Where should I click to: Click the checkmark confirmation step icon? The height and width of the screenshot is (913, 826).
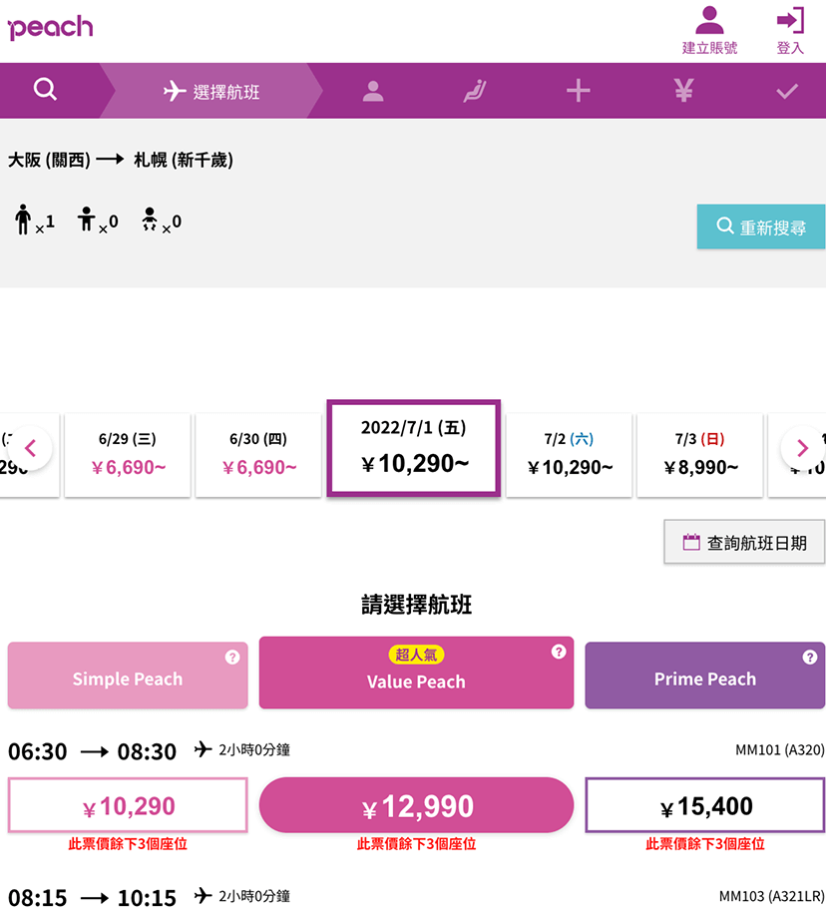tap(786, 92)
